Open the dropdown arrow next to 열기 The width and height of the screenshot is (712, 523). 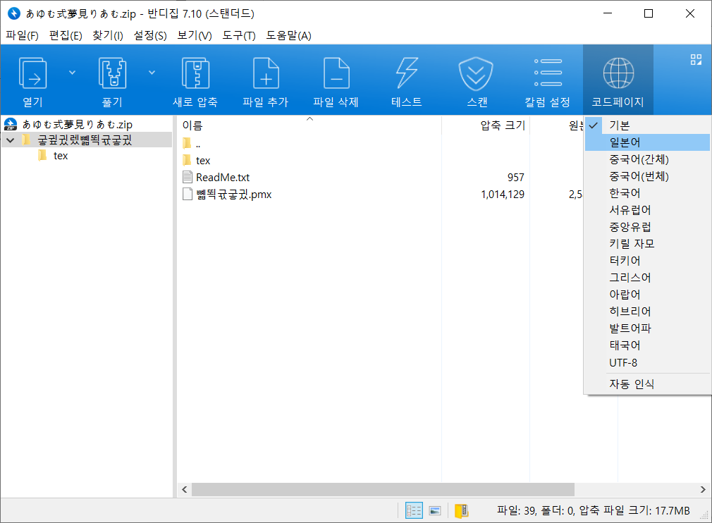tap(72, 73)
